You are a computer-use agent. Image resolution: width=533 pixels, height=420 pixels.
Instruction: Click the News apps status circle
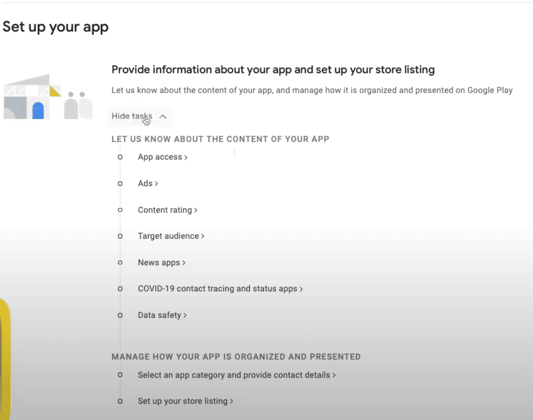click(x=120, y=262)
